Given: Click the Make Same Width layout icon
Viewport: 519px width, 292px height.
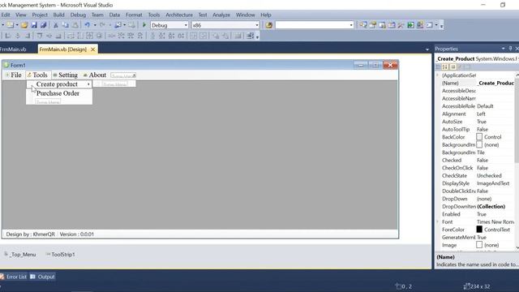Looking at the screenshot, I should coord(71,36).
